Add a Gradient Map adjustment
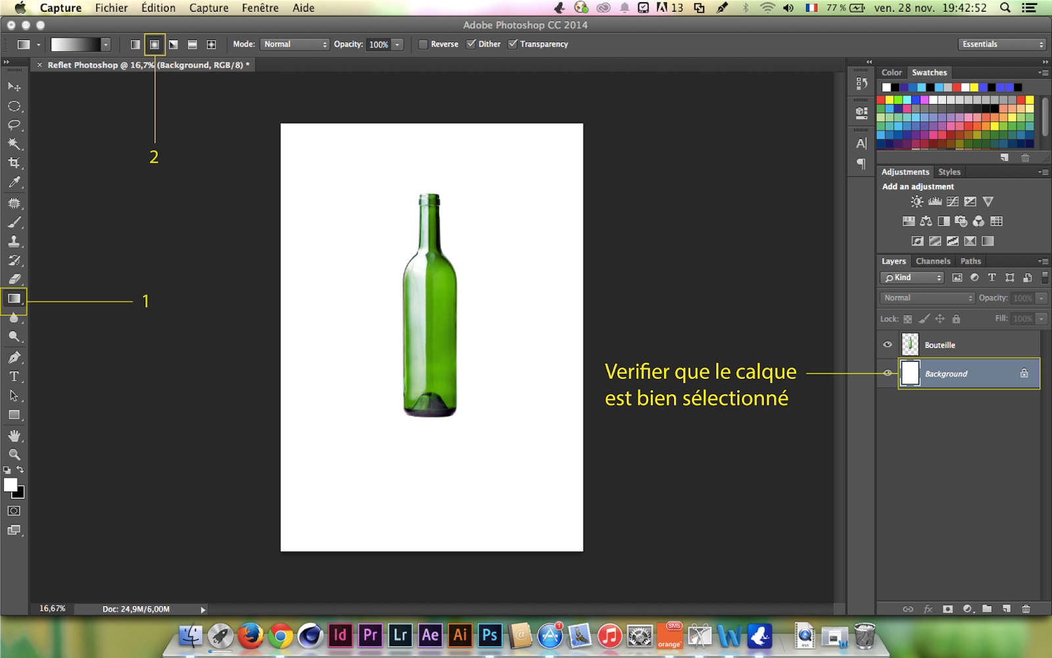The width and height of the screenshot is (1052, 658). 988,241
